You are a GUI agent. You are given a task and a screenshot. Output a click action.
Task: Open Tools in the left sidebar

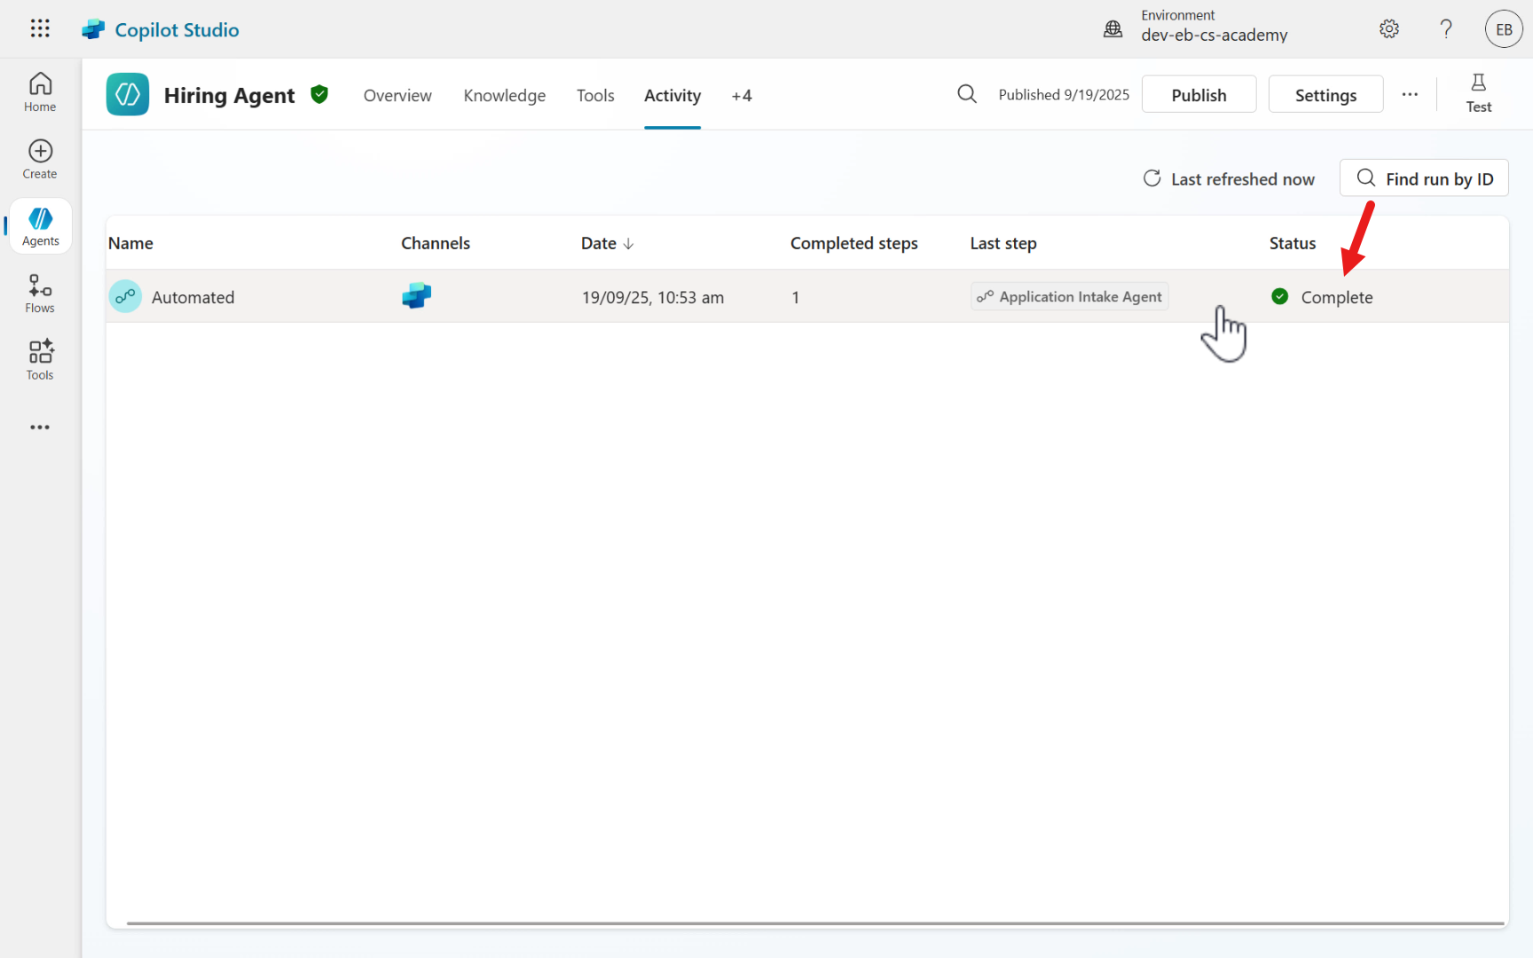pyautogui.click(x=40, y=360)
